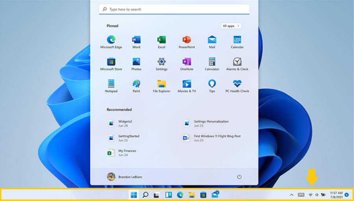Click the All apps button
The width and height of the screenshot is (354, 201).
[x=231, y=26]
